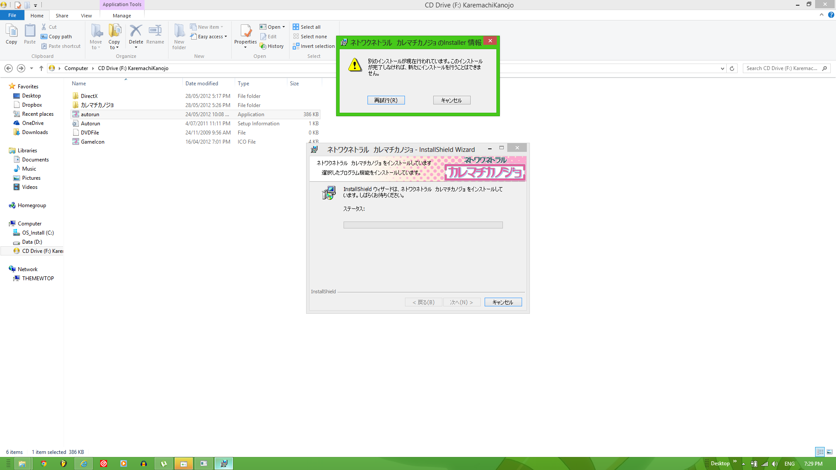The width and height of the screenshot is (836, 470).
Task: Open File Explorer from the taskbar
Action: pyautogui.click(x=23, y=463)
